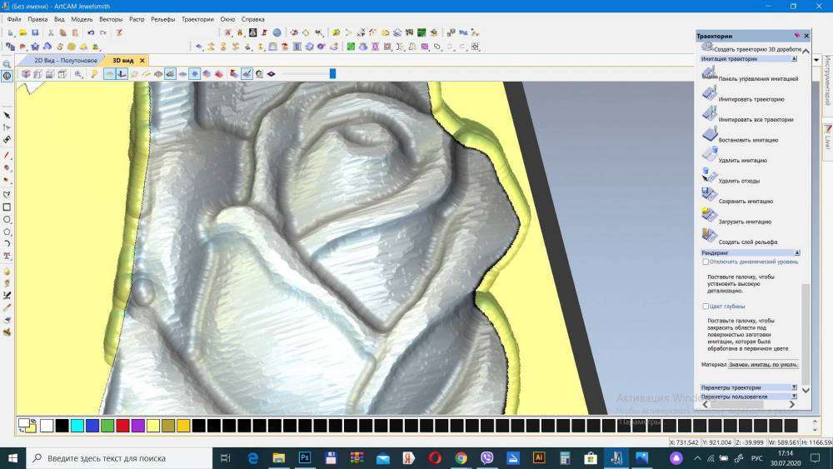This screenshot has height=469, width=833.
Task: Open the 'Рельефы' menu
Action: (162, 18)
